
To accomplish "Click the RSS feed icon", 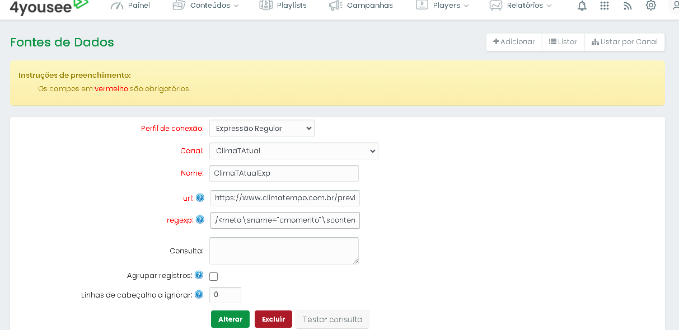I will (628, 6).
